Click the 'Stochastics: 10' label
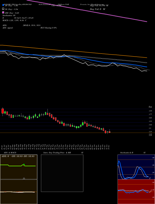155x204 pixels. [9, 15]
